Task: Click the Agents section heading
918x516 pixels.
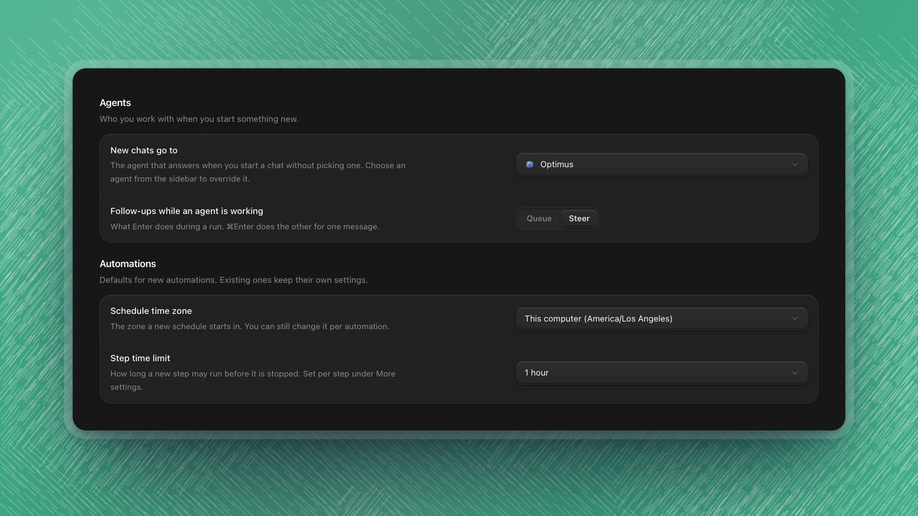Action: 115,103
